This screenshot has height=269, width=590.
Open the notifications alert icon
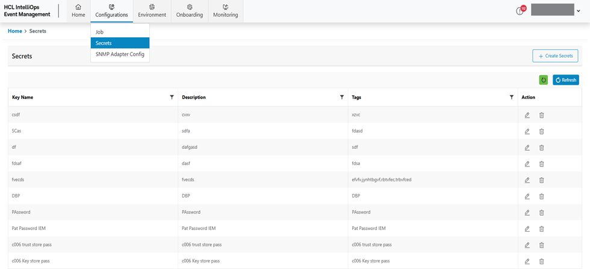point(520,11)
